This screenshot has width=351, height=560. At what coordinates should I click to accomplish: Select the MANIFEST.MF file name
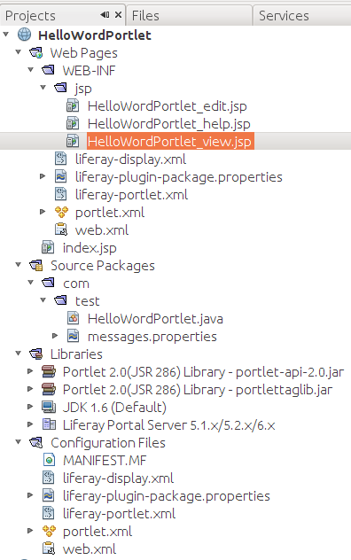105,461
